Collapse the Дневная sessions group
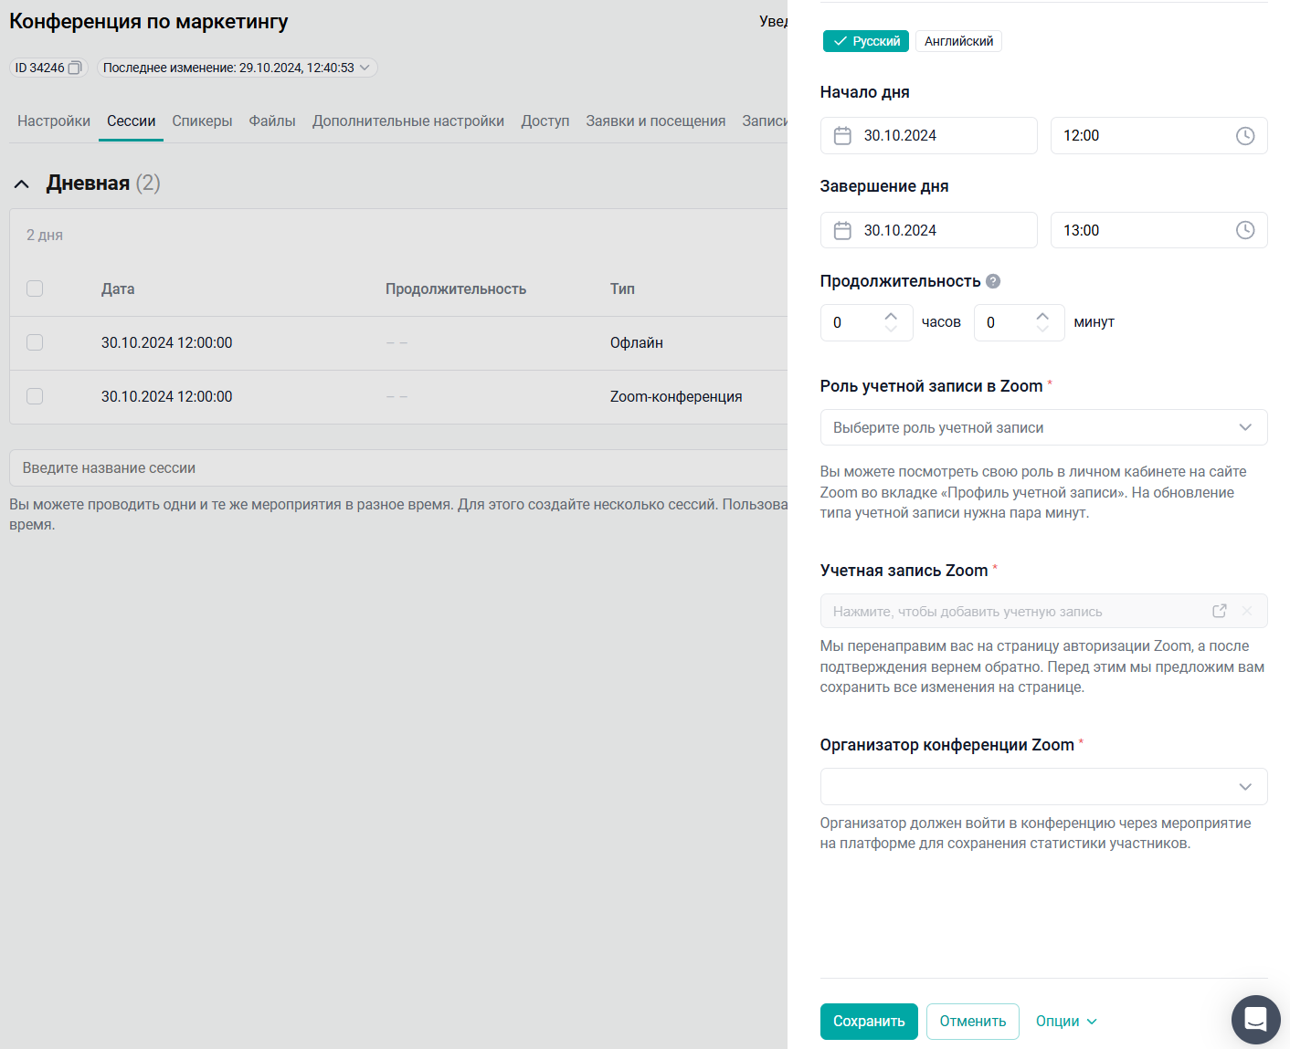1290x1049 pixels. (x=22, y=184)
